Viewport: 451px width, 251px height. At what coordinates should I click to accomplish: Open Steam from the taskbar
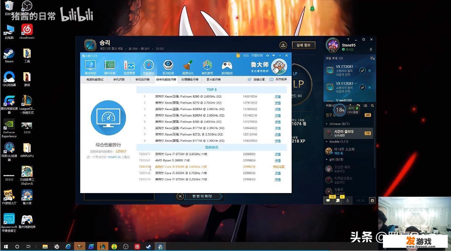pyautogui.click(x=148, y=247)
